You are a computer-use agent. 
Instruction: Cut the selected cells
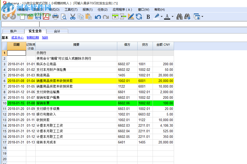(x=72, y=17)
